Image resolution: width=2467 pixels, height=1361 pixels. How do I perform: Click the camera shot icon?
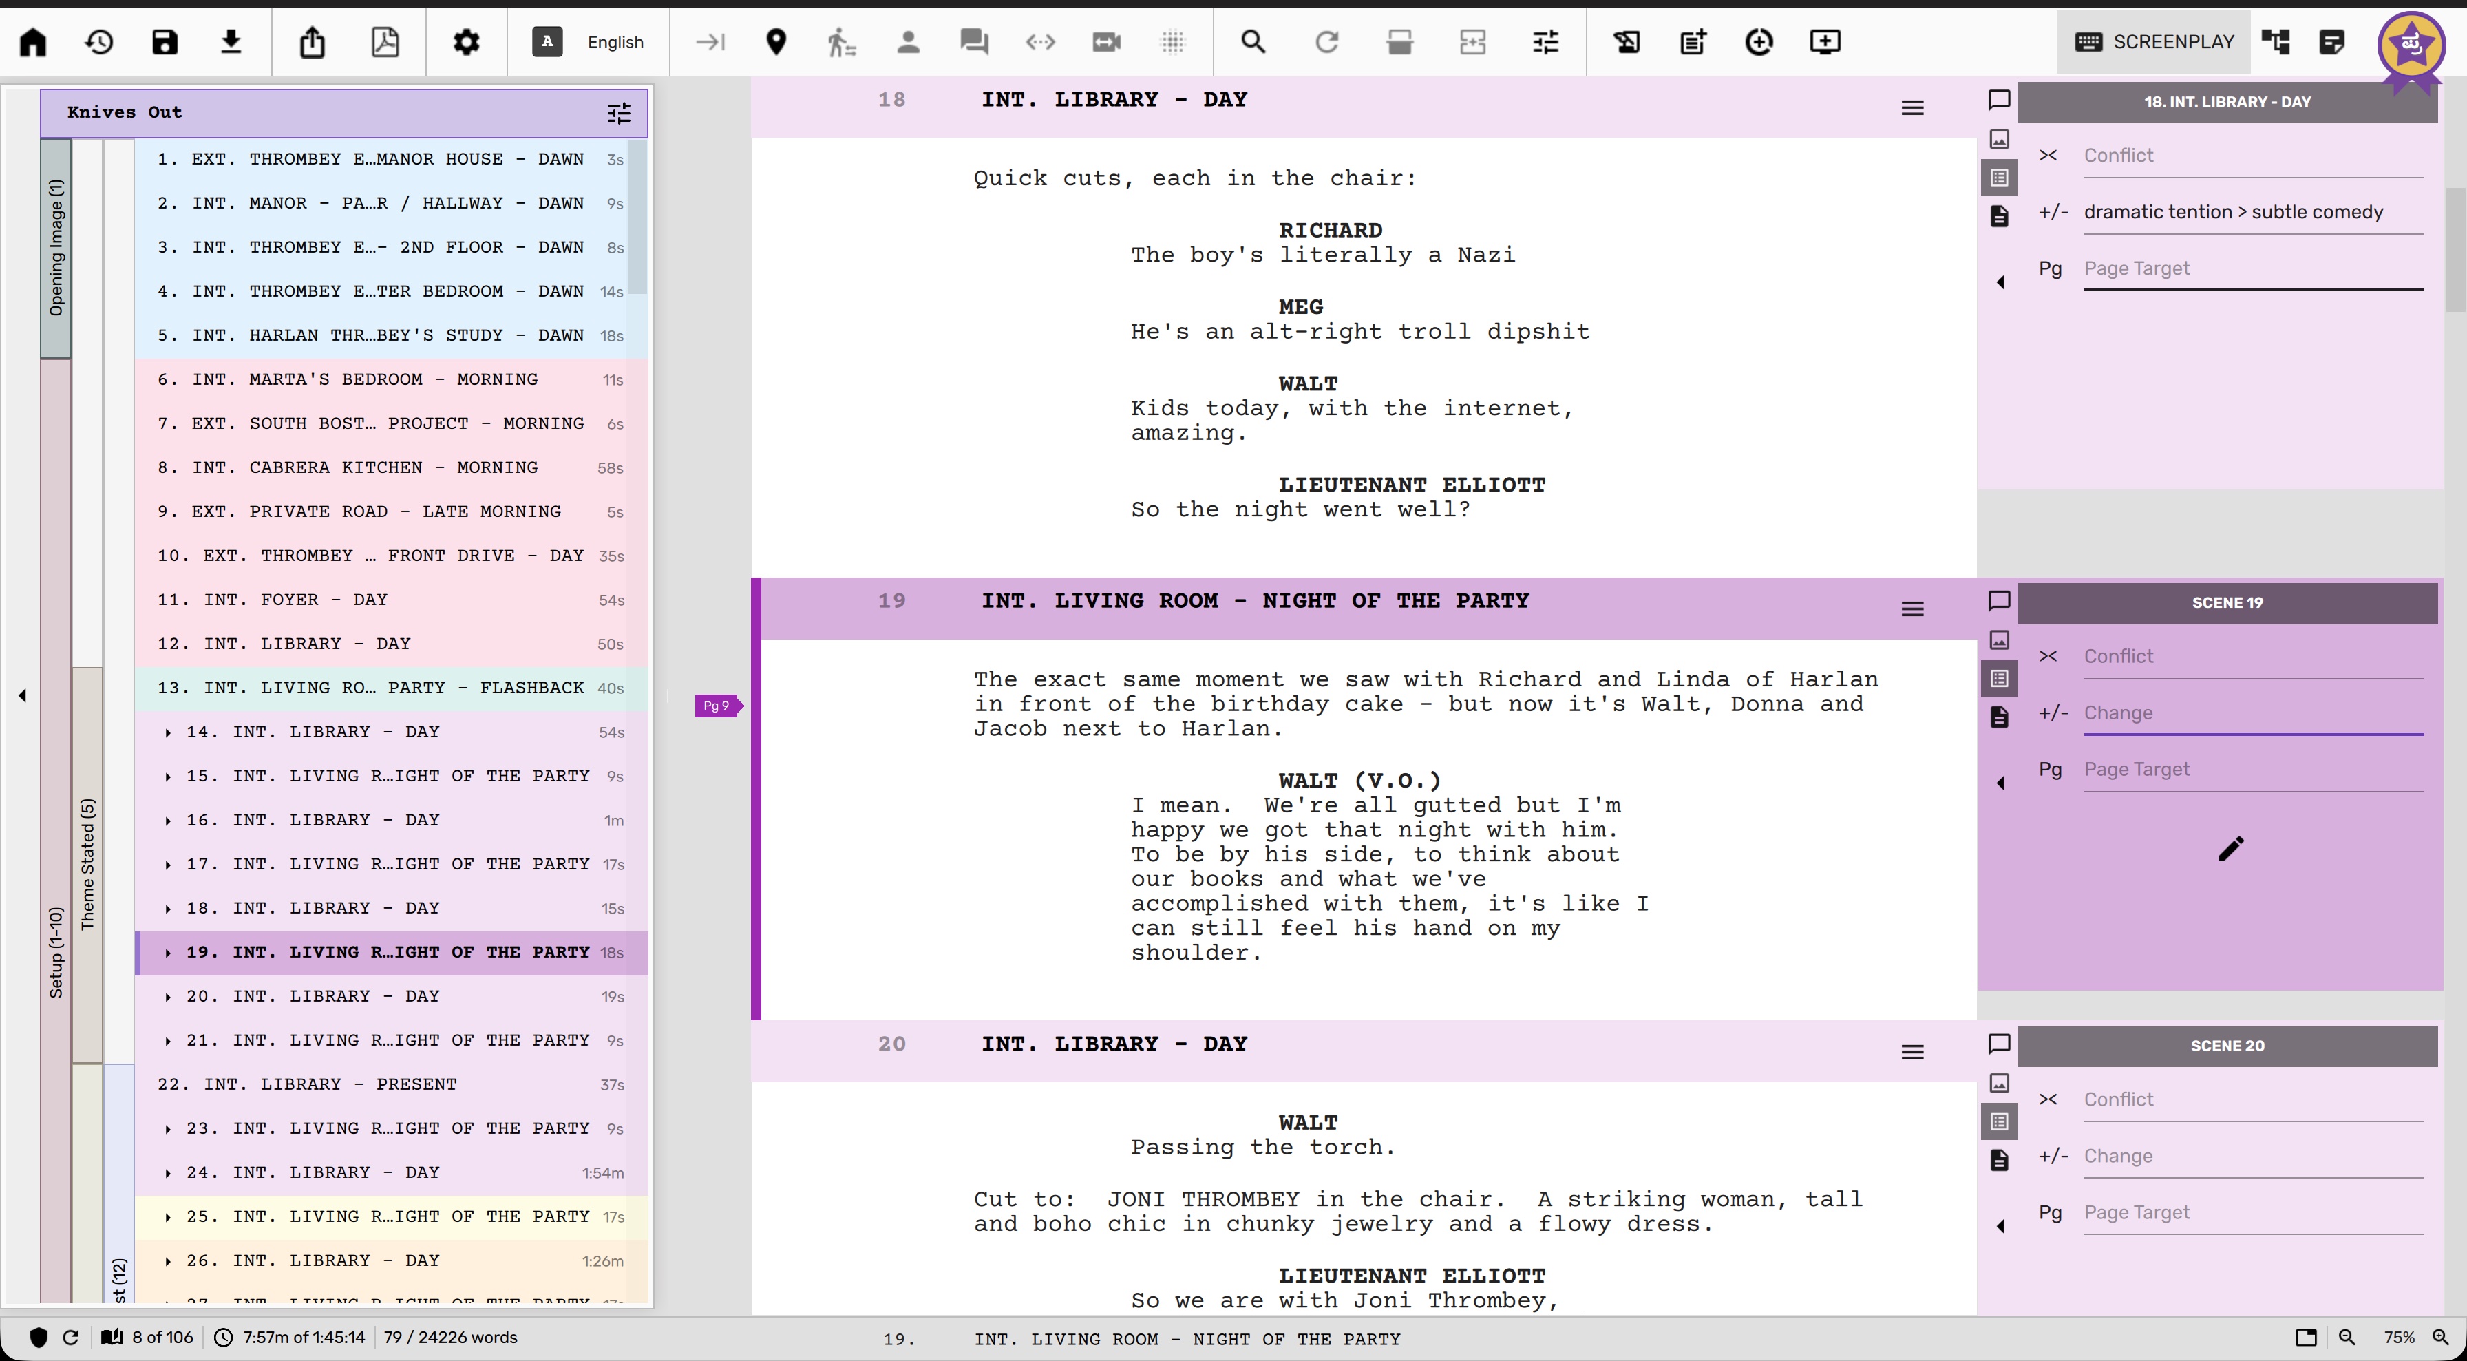pyautogui.click(x=1106, y=42)
